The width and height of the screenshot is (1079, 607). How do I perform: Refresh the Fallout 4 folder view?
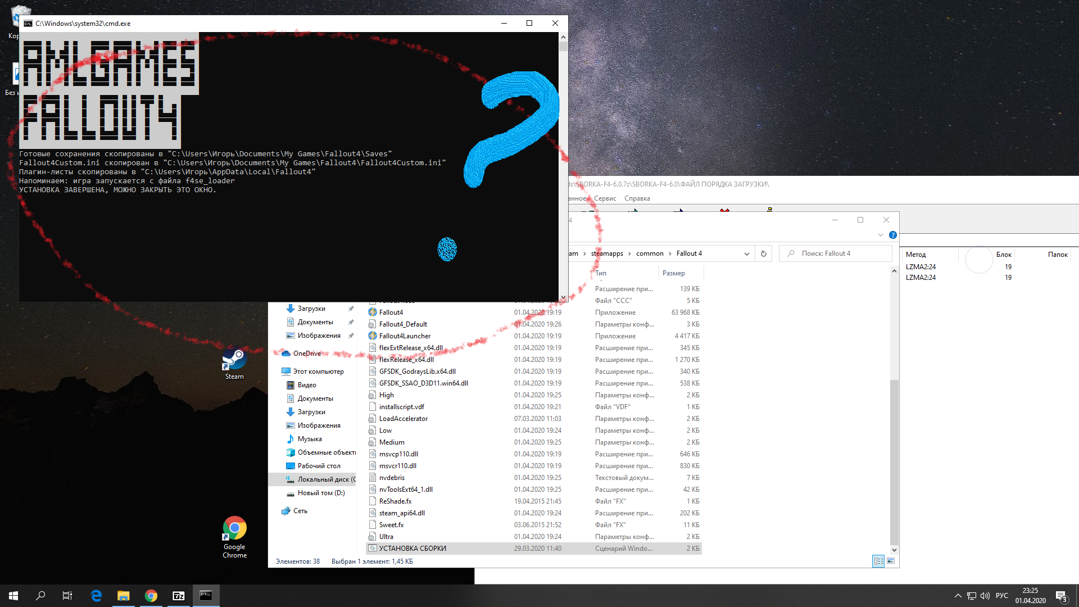point(763,253)
